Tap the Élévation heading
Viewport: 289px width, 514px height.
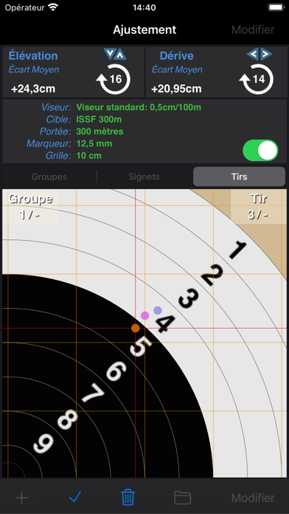[33, 55]
